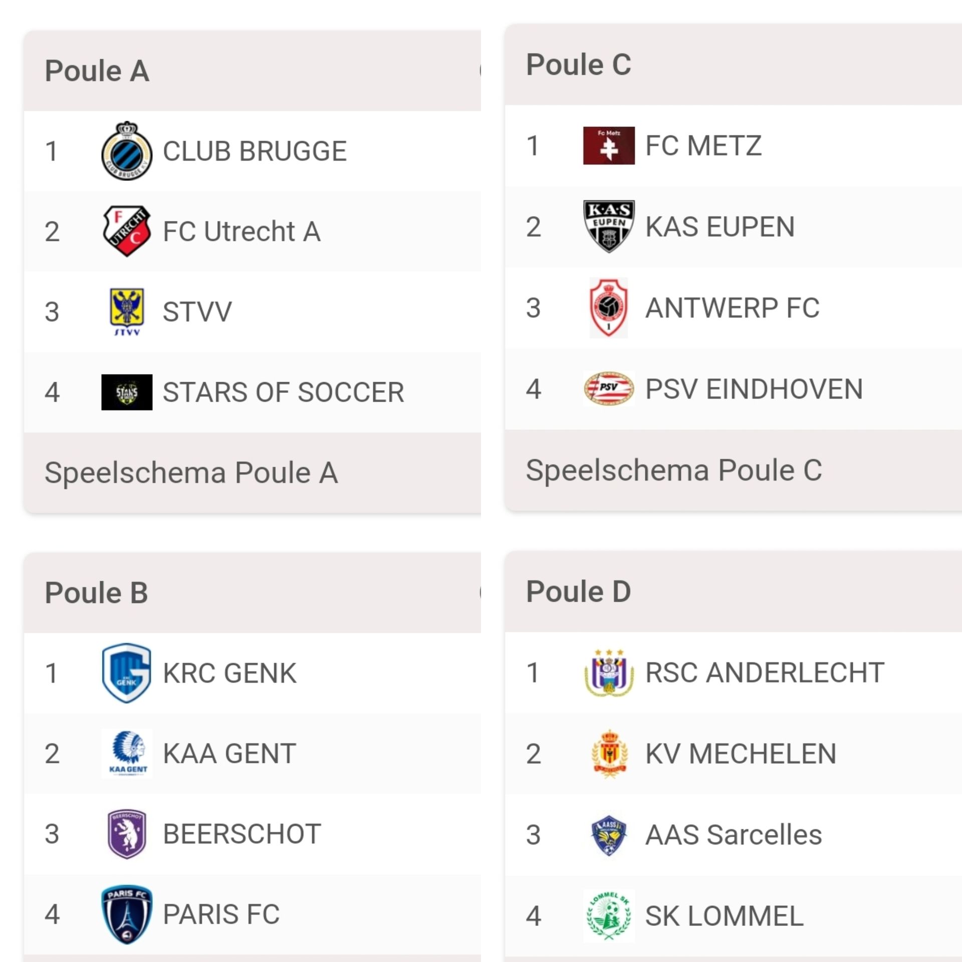Image resolution: width=962 pixels, height=962 pixels.
Task: Open Speelschema Poule A
Action: [x=191, y=472]
